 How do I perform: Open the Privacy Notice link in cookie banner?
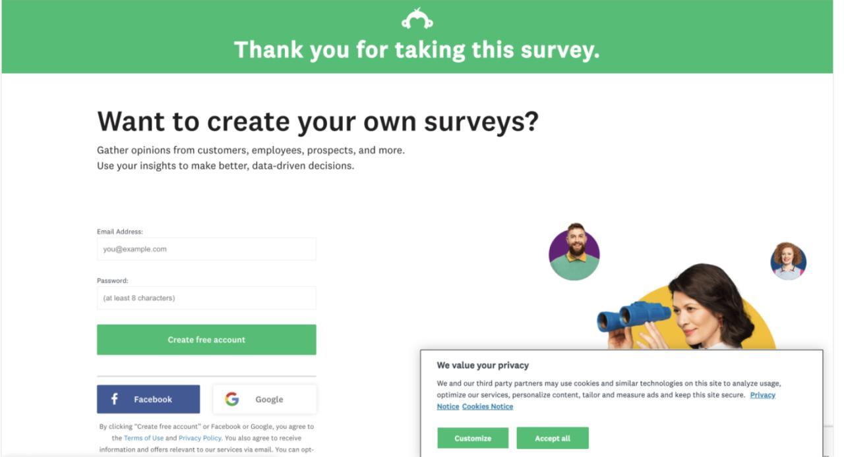click(x=762, y=395)
